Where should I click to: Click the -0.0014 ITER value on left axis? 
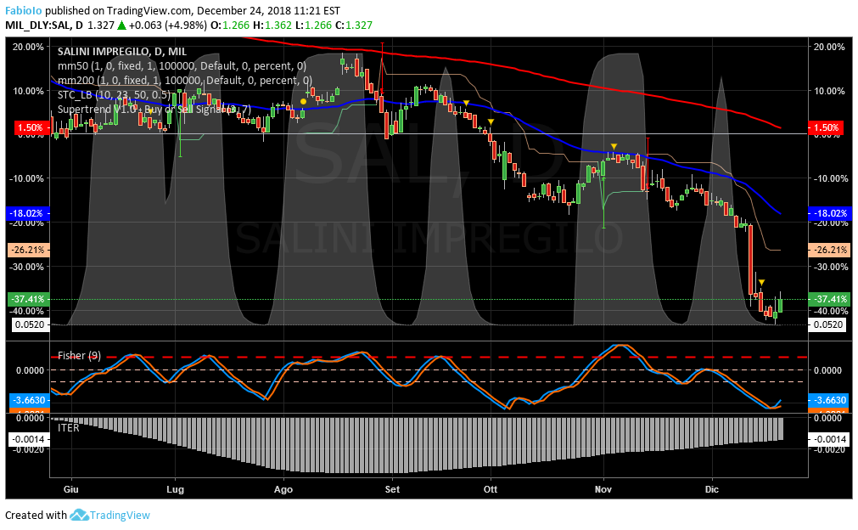click(30, 439)
